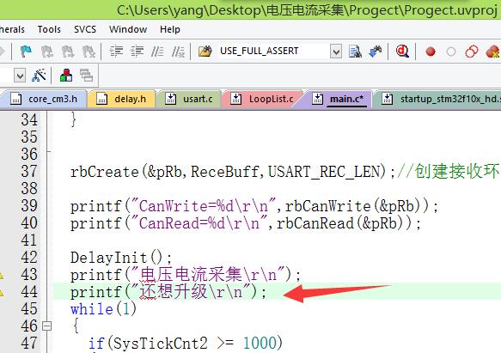Click line number 37 in gutter

29,171
